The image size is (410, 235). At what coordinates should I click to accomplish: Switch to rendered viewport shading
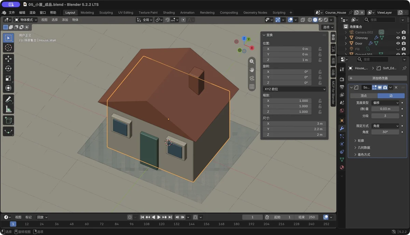pos(326,20)
